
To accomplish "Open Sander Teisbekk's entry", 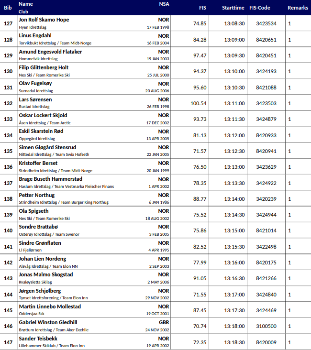I will pos(38,339).
